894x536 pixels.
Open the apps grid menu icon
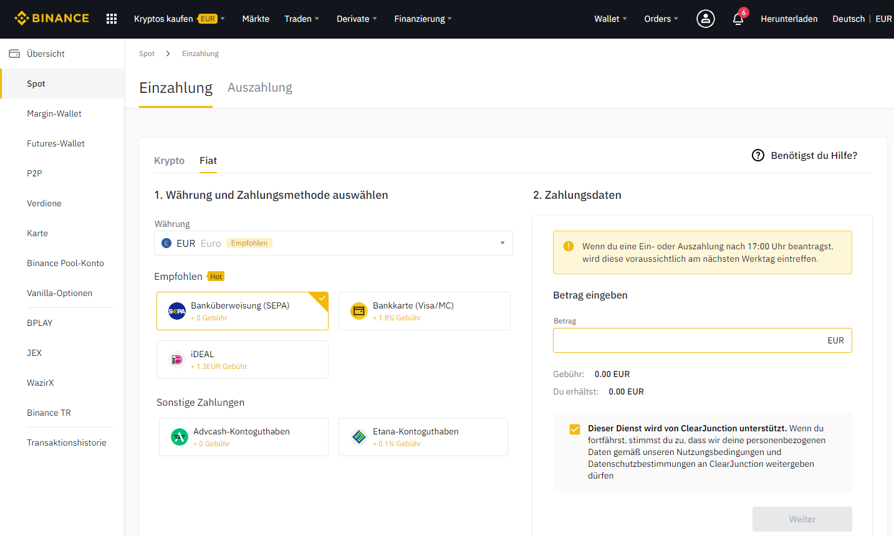(x=112, y=19)
